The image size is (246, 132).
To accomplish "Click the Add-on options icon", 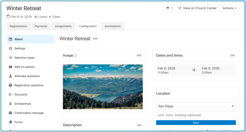I will (x=10, y=67).
